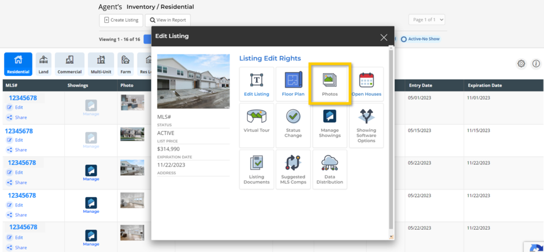Click the Edit Listing tile
Viewport: 544px width, 252px height.
click(x=257, y=84)
